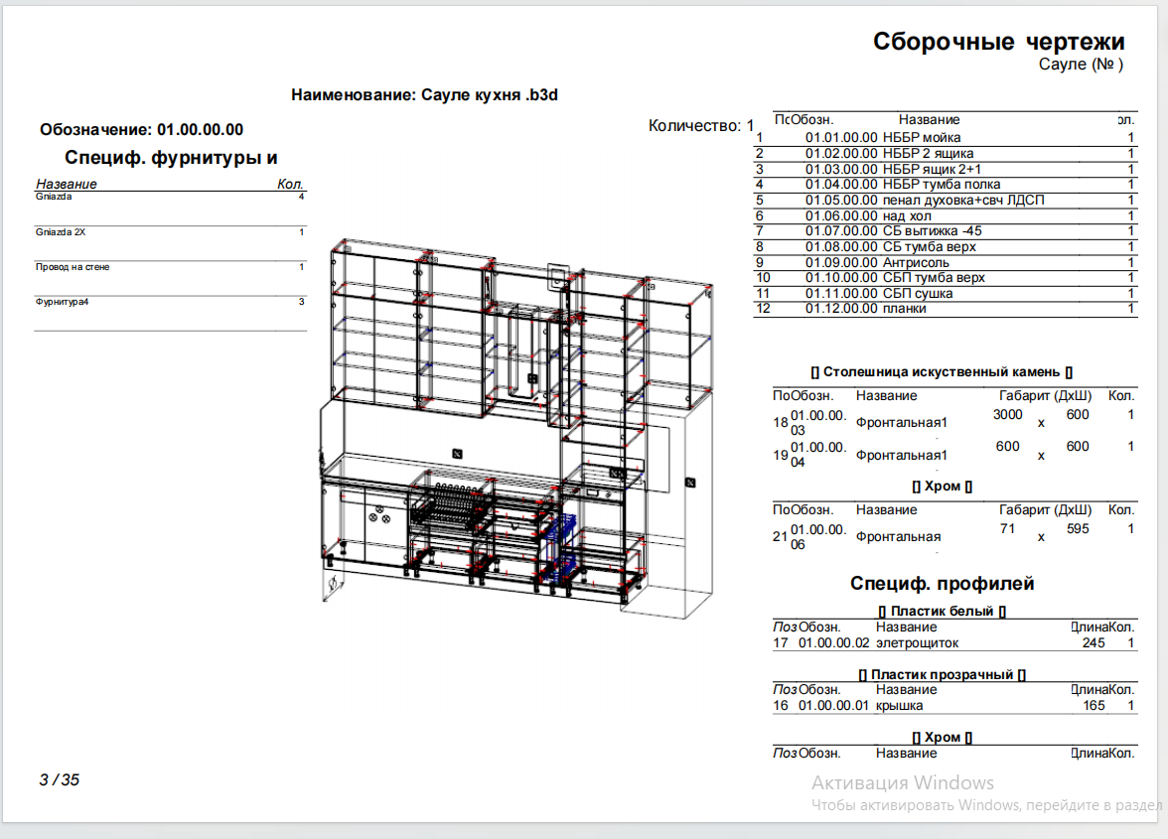This screenshot has width=1168, height=839.
Task: Click the diameter symbol at drawing's bottom-left
Action: [333, 583]
